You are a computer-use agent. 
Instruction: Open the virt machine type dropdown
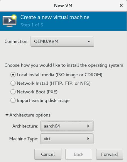(67, 139)
